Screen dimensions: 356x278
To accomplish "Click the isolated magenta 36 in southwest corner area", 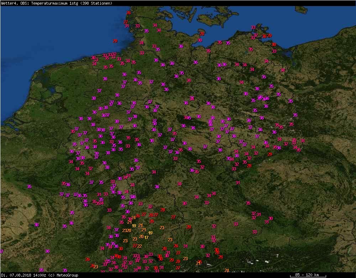I will pyautogui.click(x=47, y=251).
